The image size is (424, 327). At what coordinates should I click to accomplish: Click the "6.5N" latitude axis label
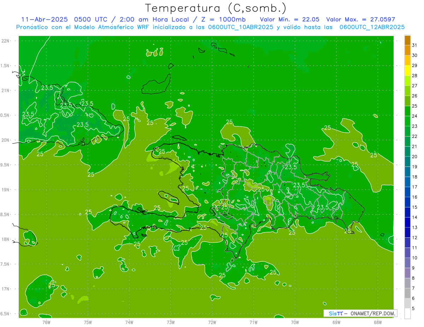pos(5,314)
